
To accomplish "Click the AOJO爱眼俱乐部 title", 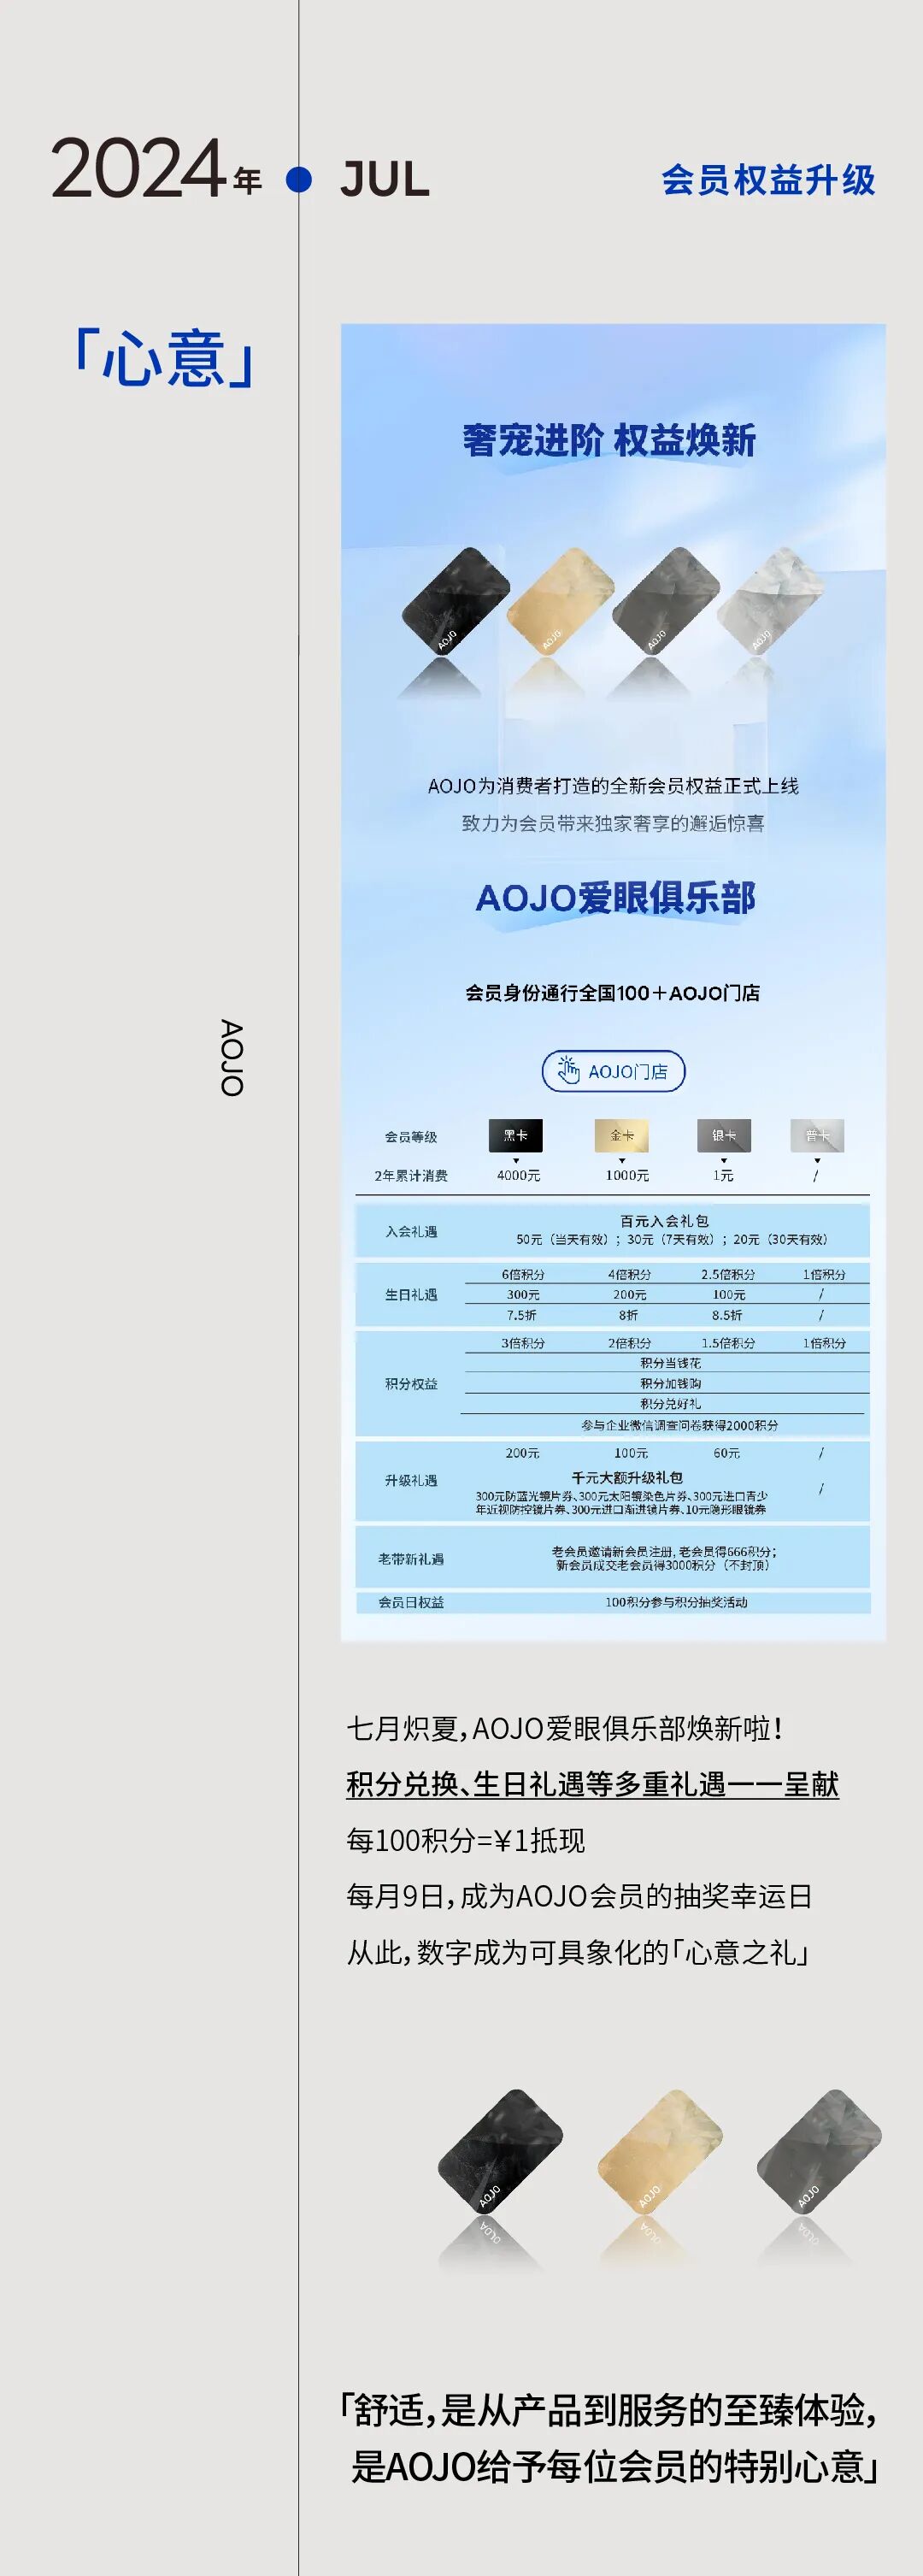I will (615, 898).
